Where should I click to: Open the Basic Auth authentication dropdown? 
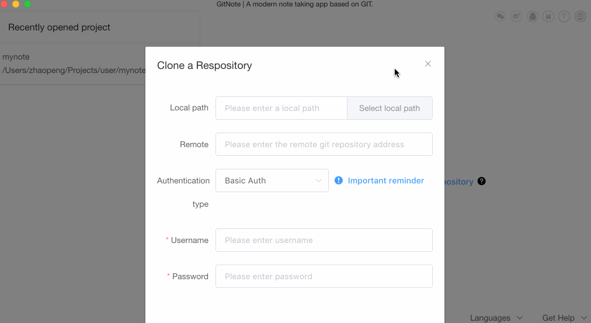[x=272, y=180]
